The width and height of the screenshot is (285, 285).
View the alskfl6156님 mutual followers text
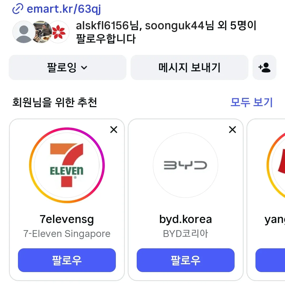pos(166,32)
